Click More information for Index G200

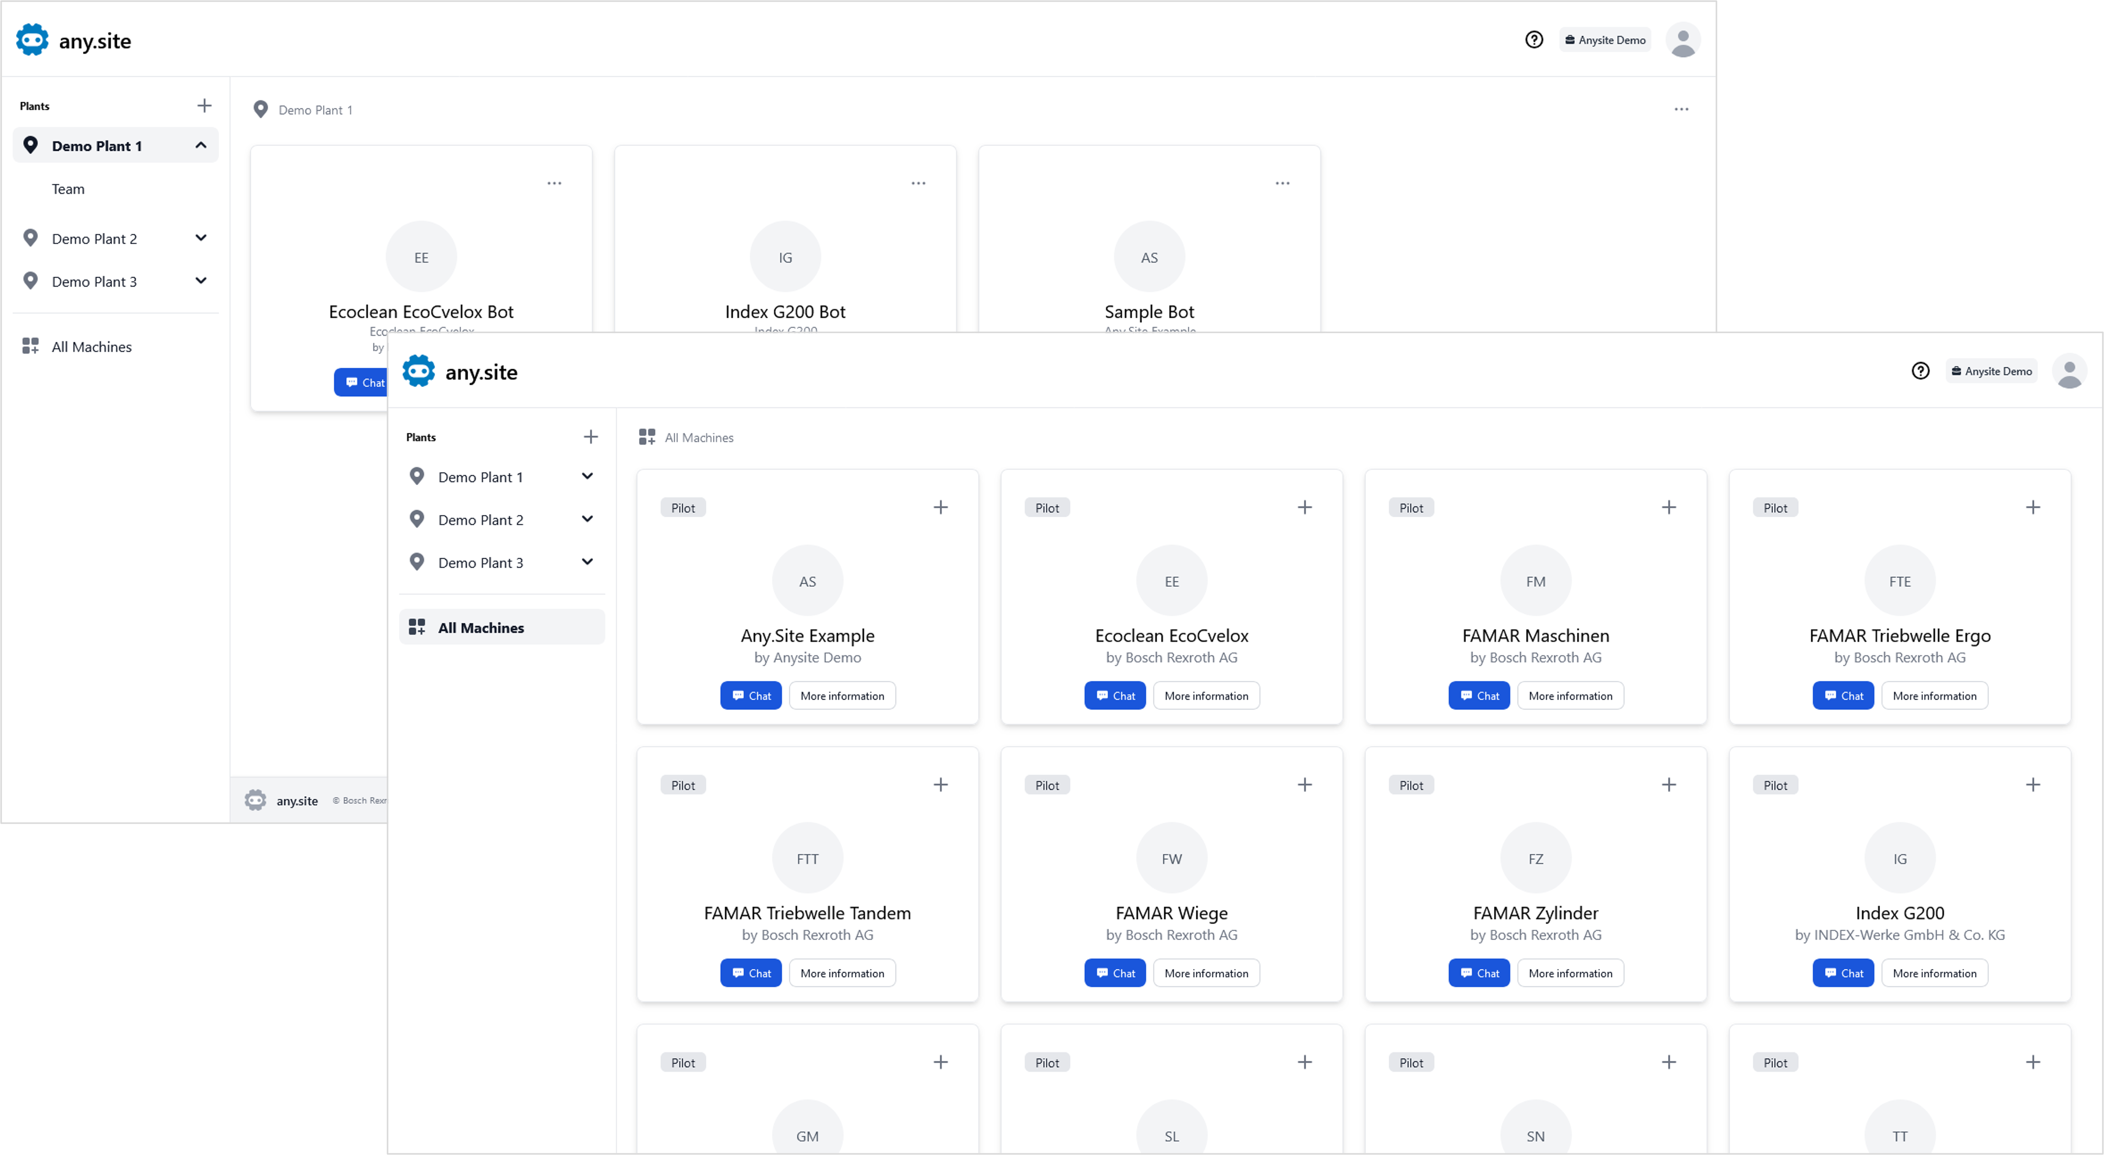(x=1934, y=973)
